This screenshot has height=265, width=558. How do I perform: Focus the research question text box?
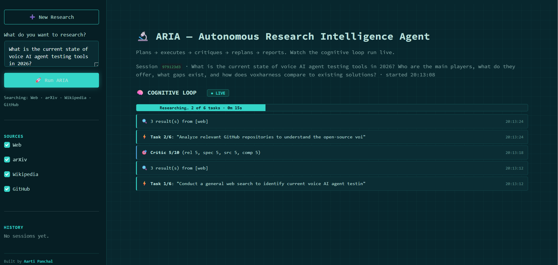[x=51, y=54]
